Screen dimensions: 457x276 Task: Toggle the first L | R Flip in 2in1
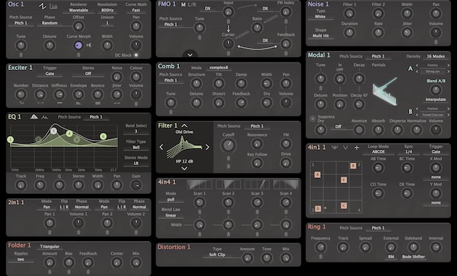[x=64, y=207]
